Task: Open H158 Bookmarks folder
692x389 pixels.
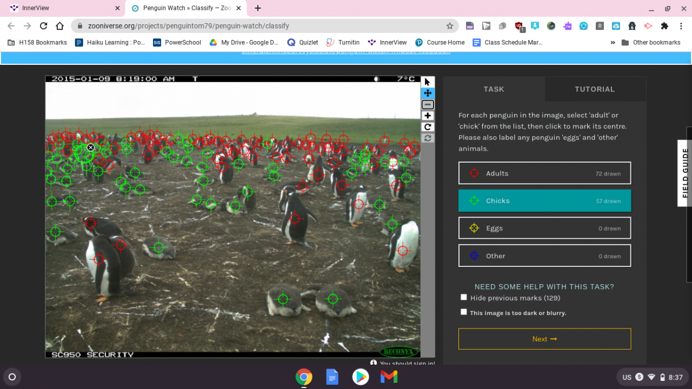Action: coord(37,42)
